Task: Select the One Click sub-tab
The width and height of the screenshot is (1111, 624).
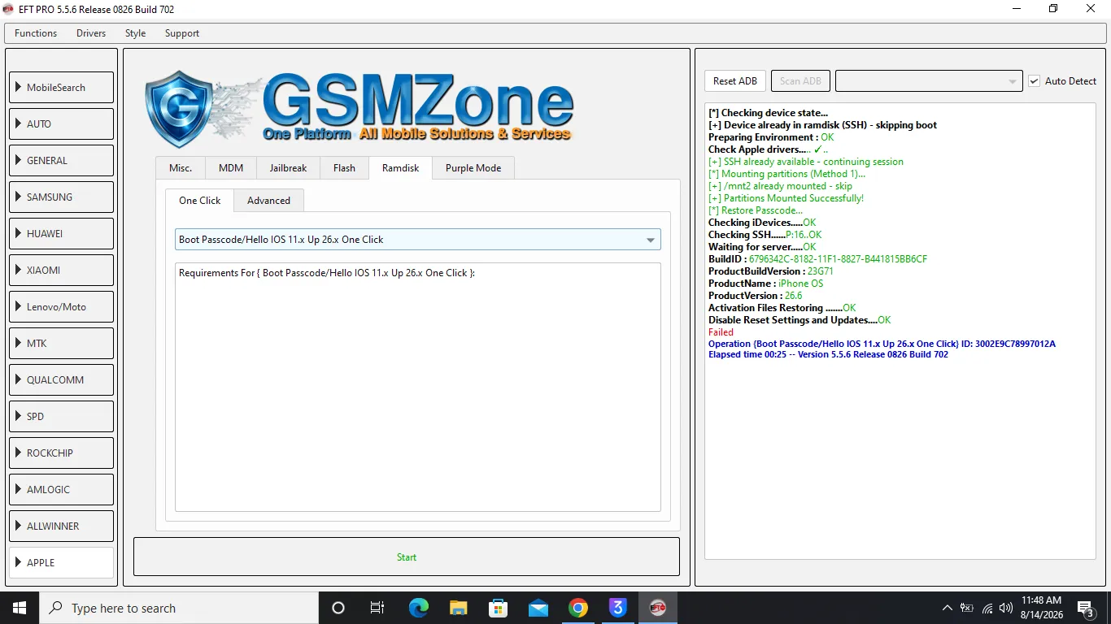Action: pyautogui.click(x=200, y=201)
